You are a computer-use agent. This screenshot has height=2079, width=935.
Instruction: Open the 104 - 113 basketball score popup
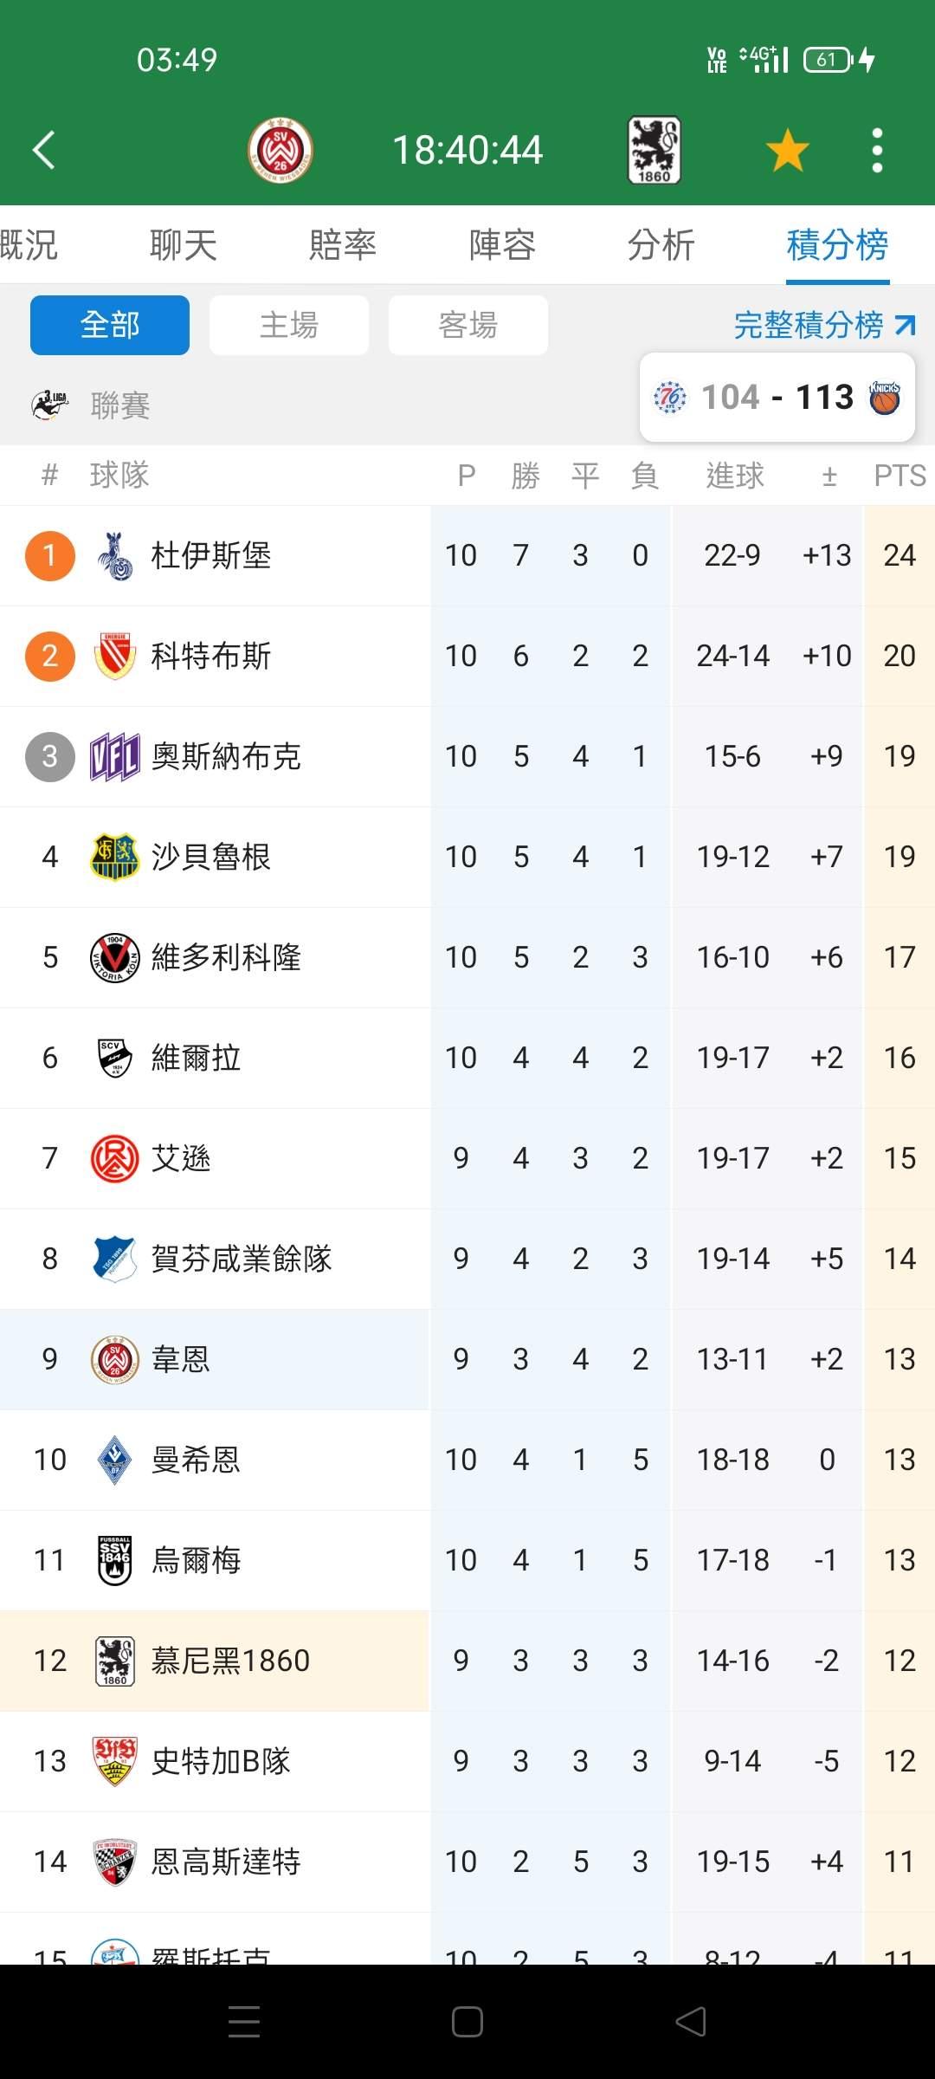[x=777, y=398]
